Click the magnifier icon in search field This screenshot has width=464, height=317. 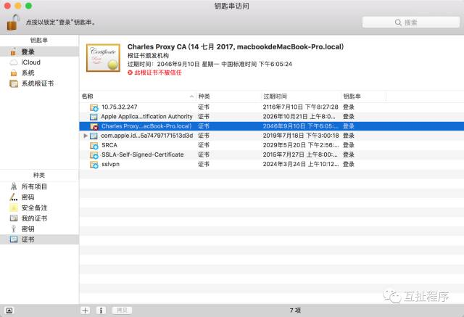point(398,22)
